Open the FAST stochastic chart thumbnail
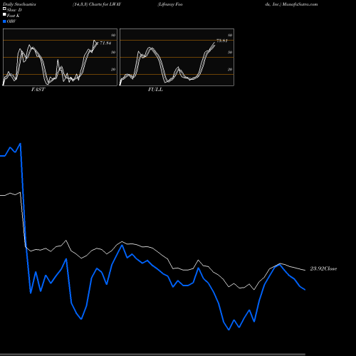356x356 pixels. pos(60,57)
